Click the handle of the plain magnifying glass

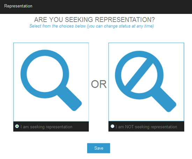click(x=69, y=99)
